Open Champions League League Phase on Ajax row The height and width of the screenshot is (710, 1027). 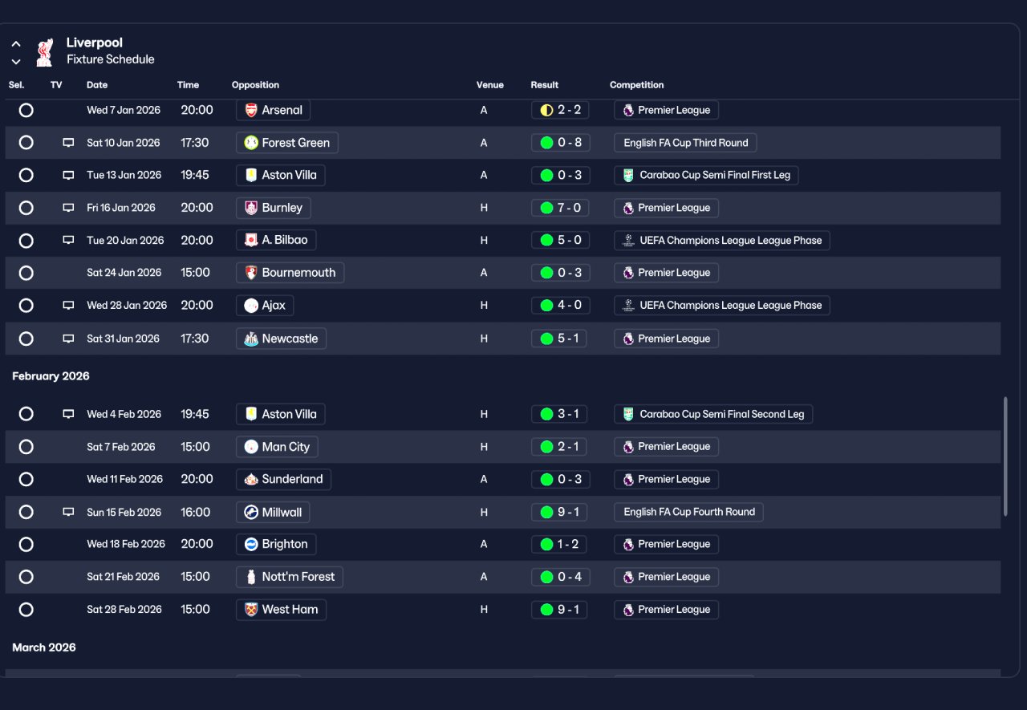point(722,305)
